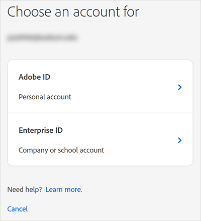
Task: Click the 'Choose an account for' heading
Action: pyautogui.click(x=73, y=12)
